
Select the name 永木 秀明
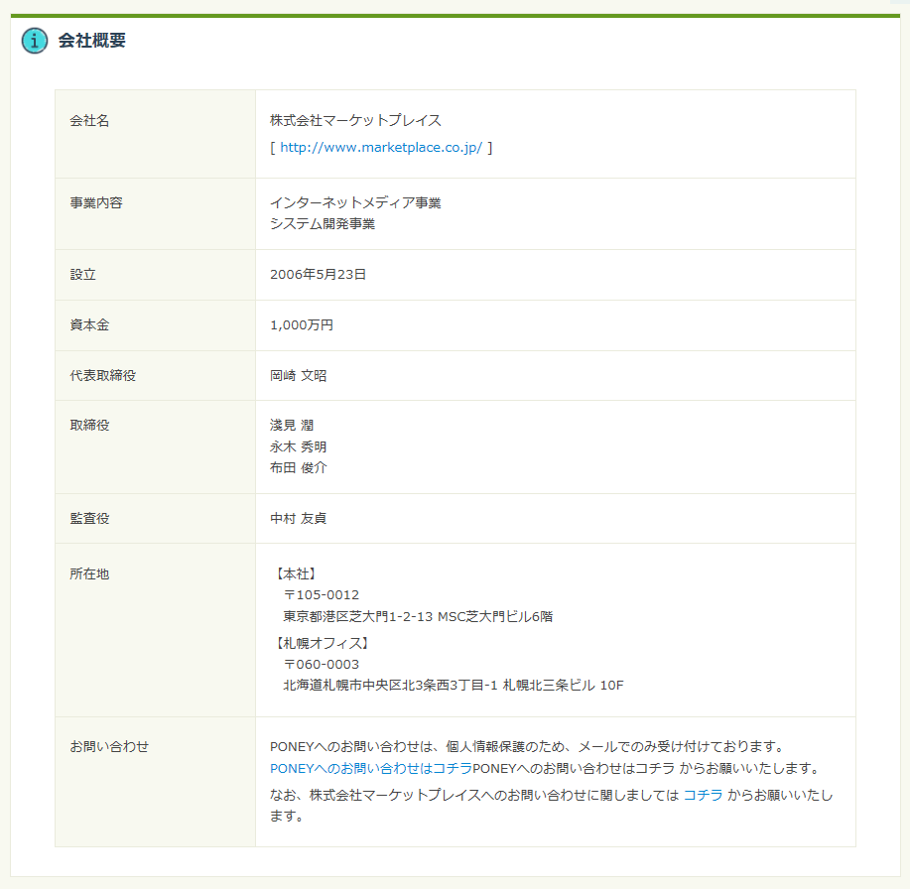(x=299, y=446)
